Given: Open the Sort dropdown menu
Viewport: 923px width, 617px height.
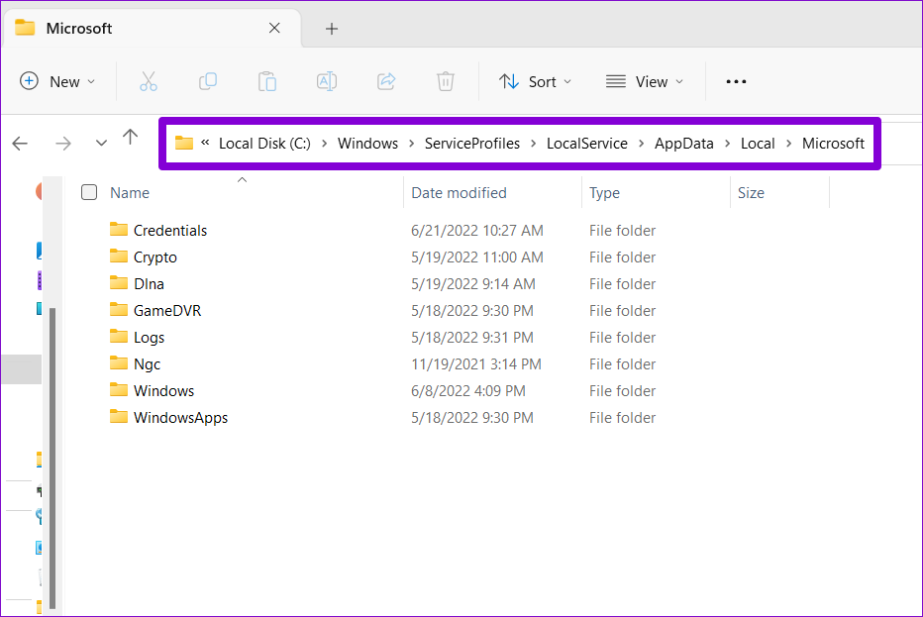Looking at the screenshot, I should (535, 81).
